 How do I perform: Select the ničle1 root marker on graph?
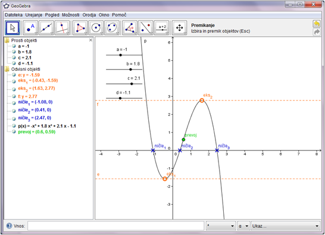click(x=153, y=151)
